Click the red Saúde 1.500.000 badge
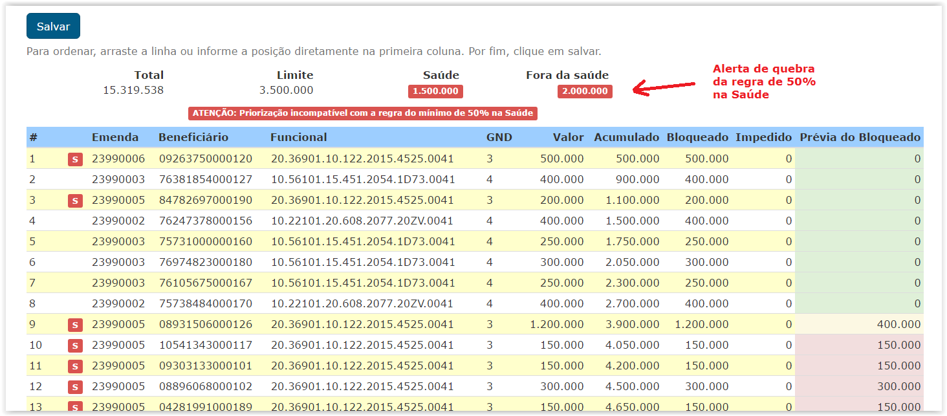 pyautogui.click(x=435, y=91)
